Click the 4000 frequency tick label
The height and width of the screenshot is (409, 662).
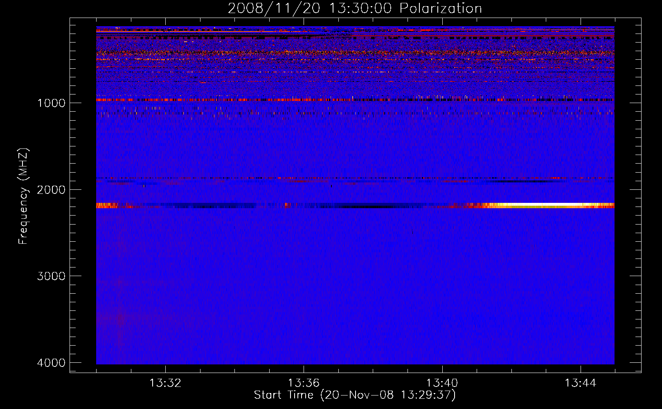51,363
